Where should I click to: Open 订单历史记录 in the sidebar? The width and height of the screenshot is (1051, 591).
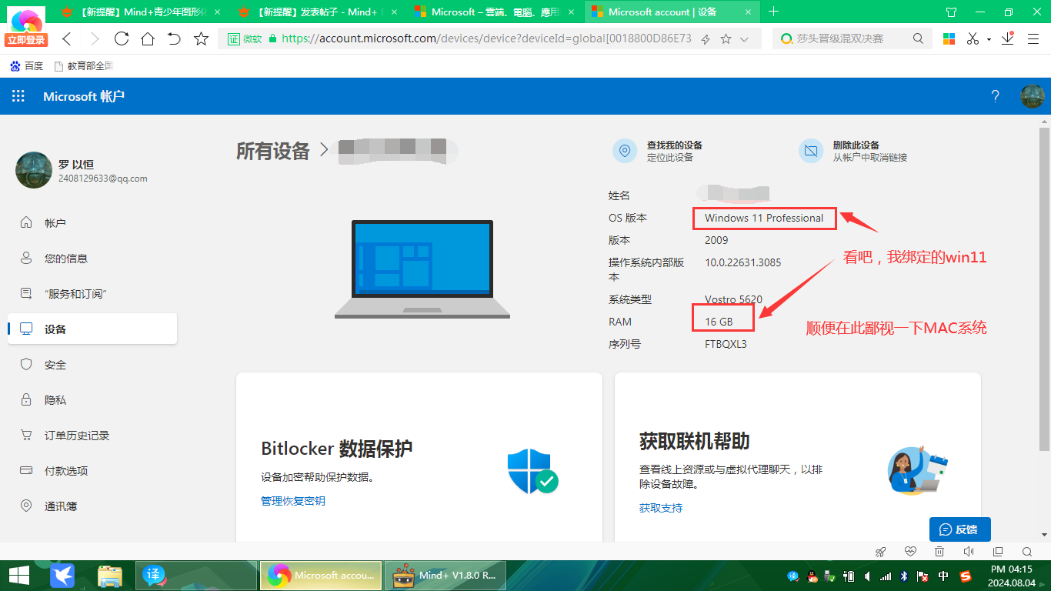[x=92, y=436]
